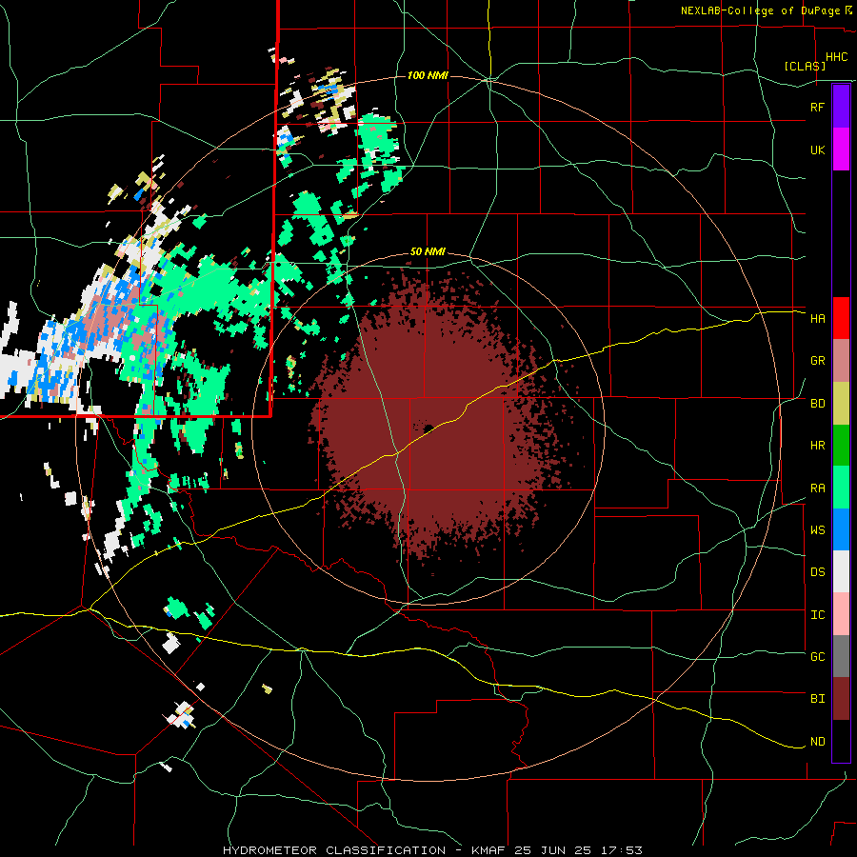Click the RA legend label
857x857 pixels.
coord(817,488)
